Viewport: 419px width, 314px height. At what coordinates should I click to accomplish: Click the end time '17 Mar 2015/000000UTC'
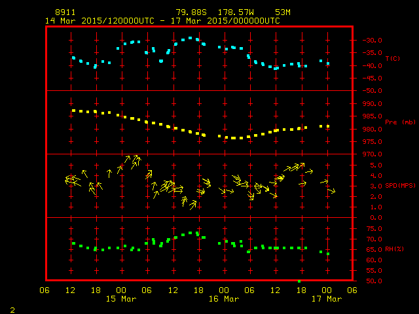click(x=225, y=21)
